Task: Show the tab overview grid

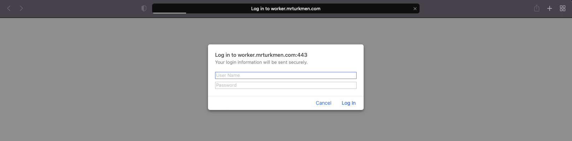Action: pyautogui.click(x=562, y=8)
